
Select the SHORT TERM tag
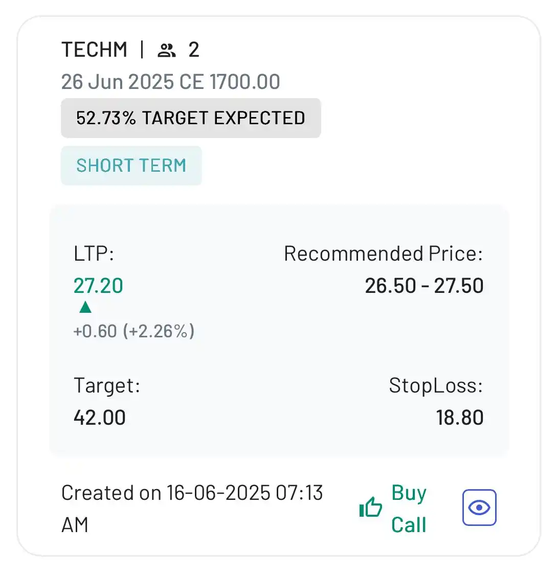pyautogui.click(x=131, y=166)
